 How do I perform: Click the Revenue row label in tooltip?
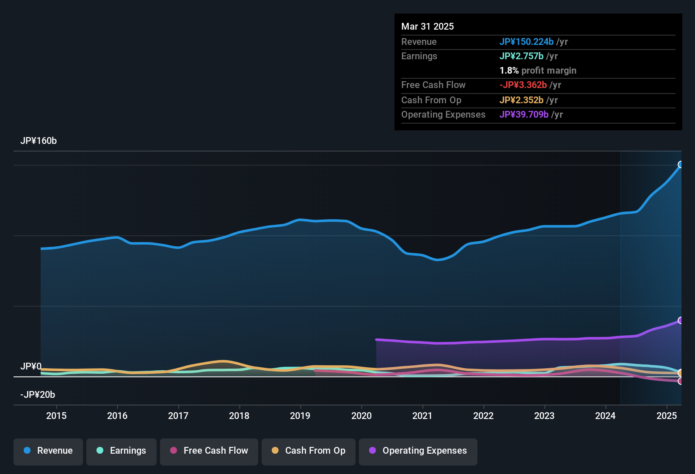click(x=419, y=41)
